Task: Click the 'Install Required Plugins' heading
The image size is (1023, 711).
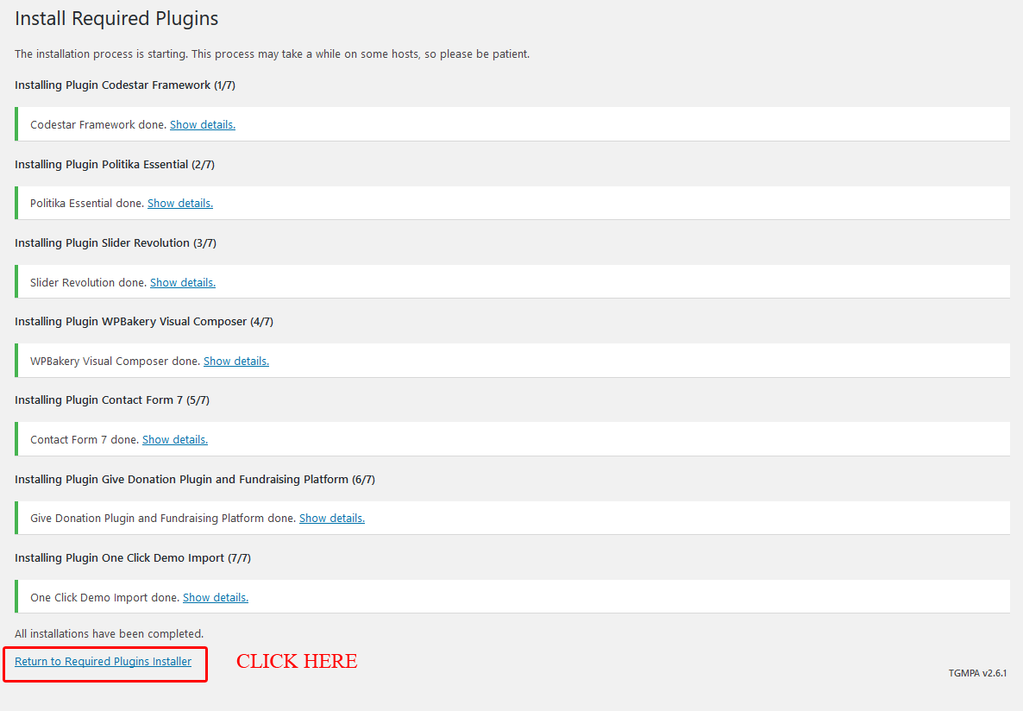Action: [116, 18]
